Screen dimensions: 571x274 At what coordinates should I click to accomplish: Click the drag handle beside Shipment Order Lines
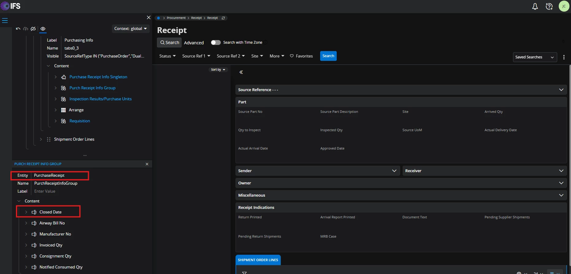[x=48, y=139]
